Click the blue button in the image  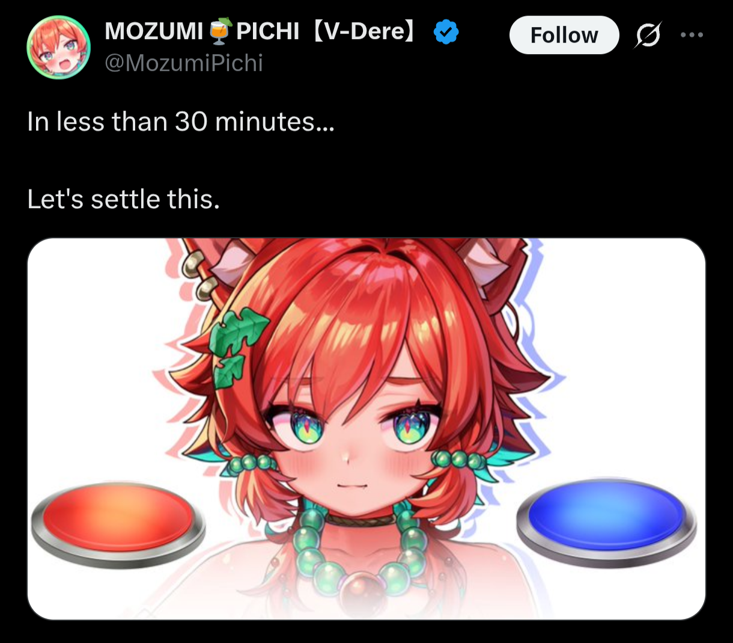click(607, 521)
